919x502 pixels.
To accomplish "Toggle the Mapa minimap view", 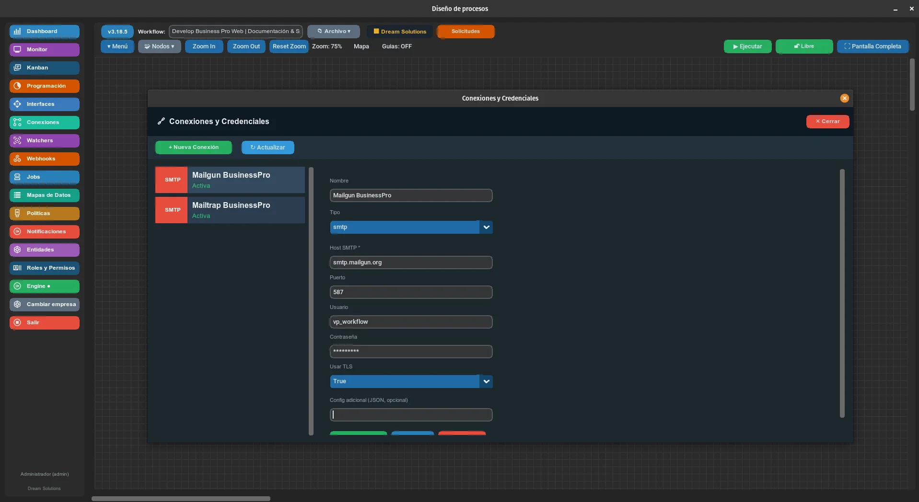I will [361, 46].
